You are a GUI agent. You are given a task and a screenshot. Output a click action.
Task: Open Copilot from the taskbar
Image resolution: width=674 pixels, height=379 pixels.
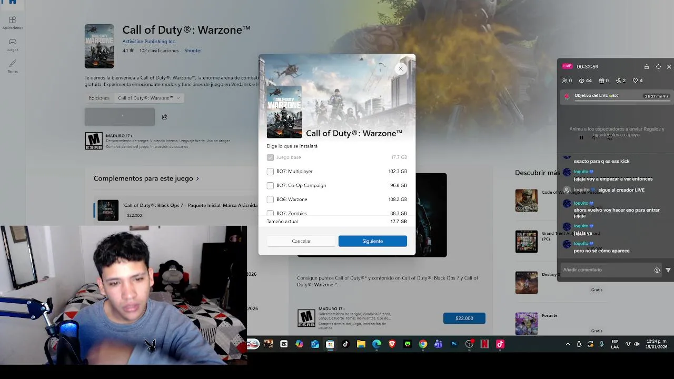[x=299, y=344]
